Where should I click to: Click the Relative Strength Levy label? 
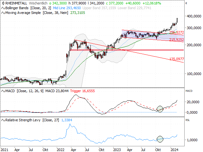click(23, 120)
